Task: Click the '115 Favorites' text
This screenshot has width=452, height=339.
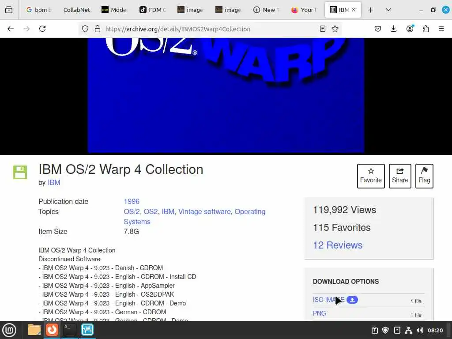Action: (342, 227)
